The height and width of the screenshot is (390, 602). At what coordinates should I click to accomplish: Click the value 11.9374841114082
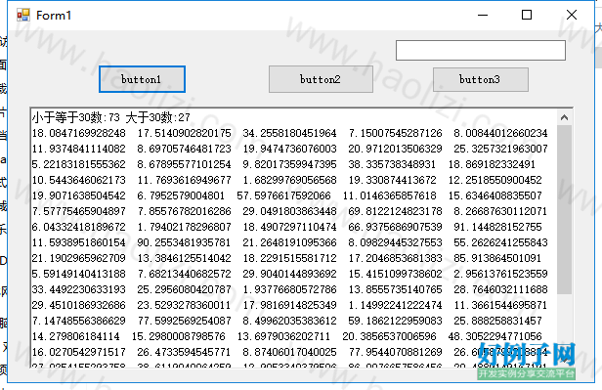point(79,149)
